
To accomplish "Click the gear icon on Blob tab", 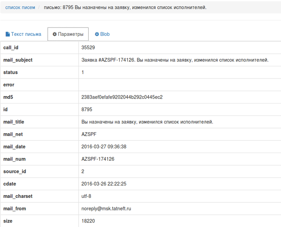I will coord(97,34).
